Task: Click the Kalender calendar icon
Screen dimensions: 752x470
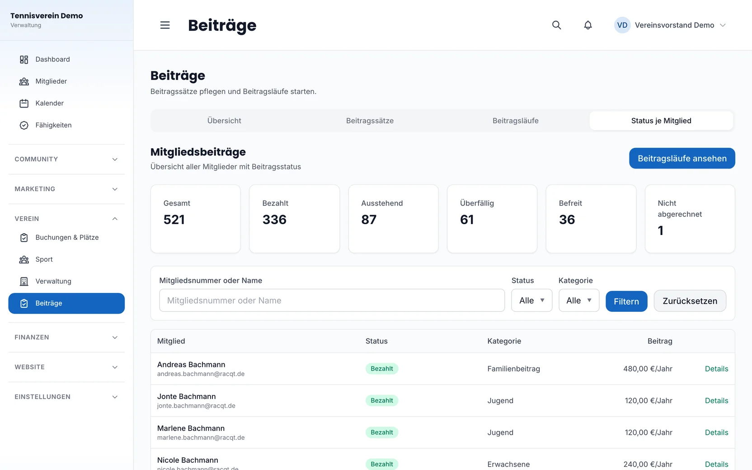Action: 24,103
